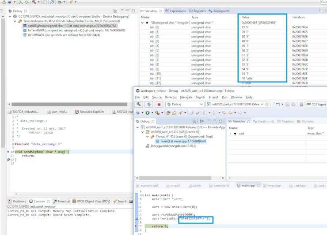The image size is (327, 235).
Task: Open the Resource Explorer tab
Action: point(89,112)
